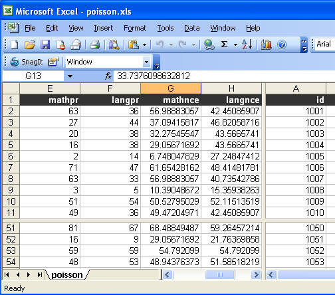Image resolution: width=335 pixels, height=295 pixels.
Task: Open Undo history dropdown arrow
Action: click(171, 45)
